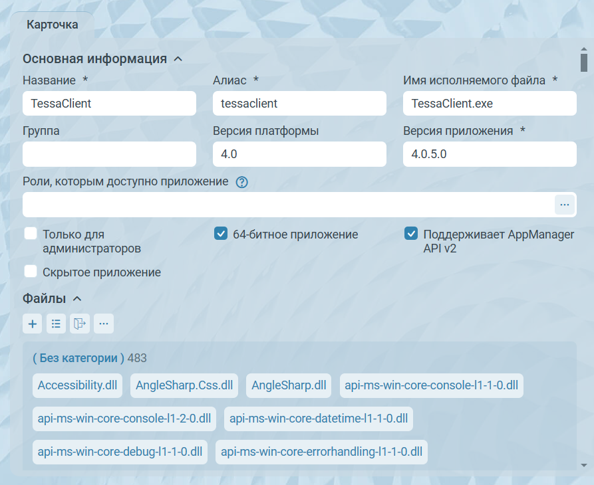Image resolution: width=594 pixels, height=485 pixels.
Task: Collapse the 'Основная информация' section
Action: 178,58
